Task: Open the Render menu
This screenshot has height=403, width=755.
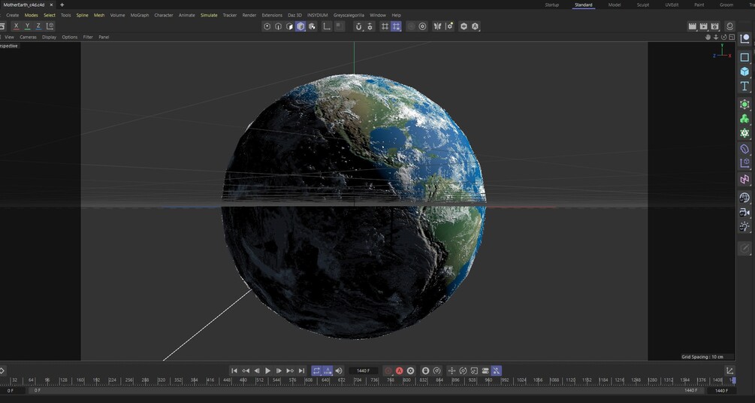Action: pos(249,16)
